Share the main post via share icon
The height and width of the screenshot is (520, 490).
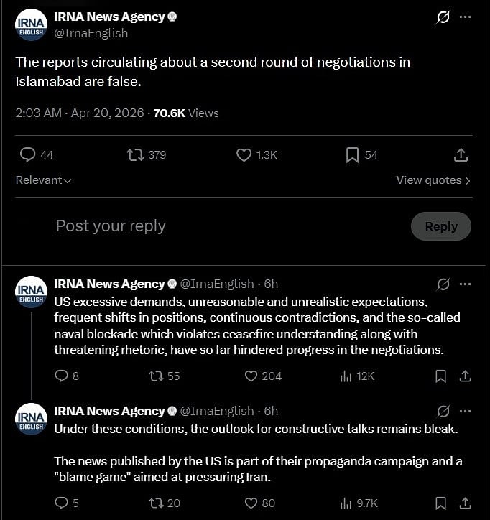[461, 154]
